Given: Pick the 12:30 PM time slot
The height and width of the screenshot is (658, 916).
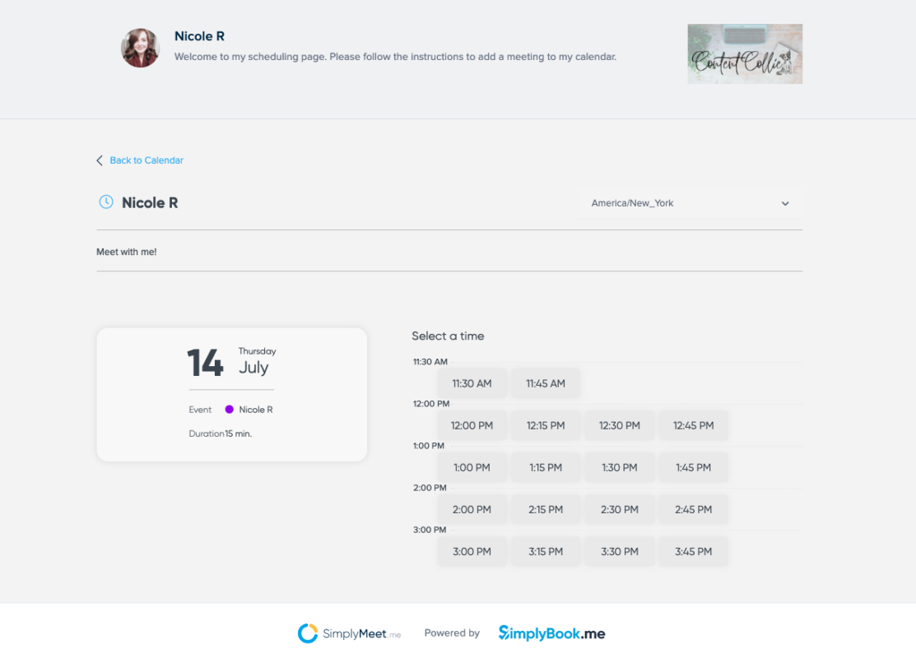Looking at the screenshot, I should coord(619,425).
